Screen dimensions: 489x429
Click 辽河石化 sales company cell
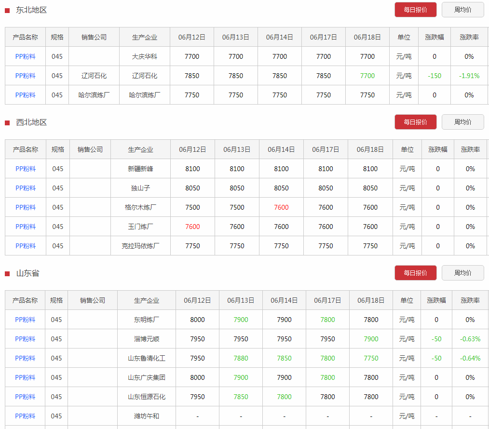coord(94,76)
